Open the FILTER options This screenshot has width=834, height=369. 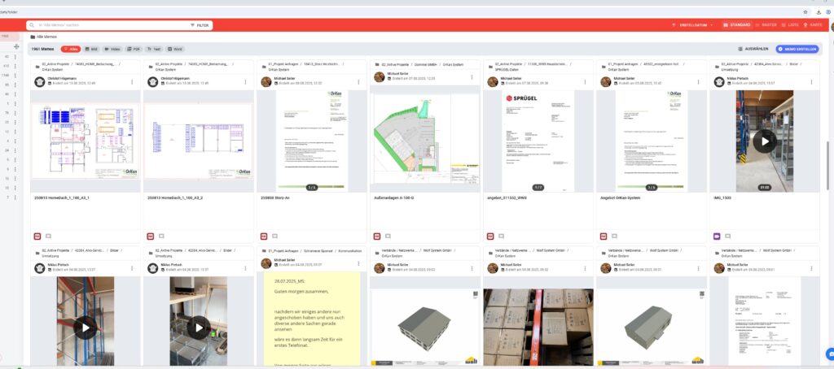pos(200,25)
